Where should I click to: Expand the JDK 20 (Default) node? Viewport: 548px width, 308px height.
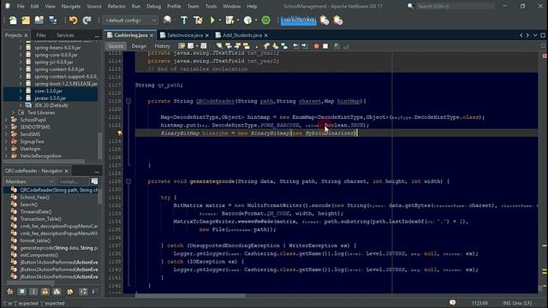click(x=21, y=105)
